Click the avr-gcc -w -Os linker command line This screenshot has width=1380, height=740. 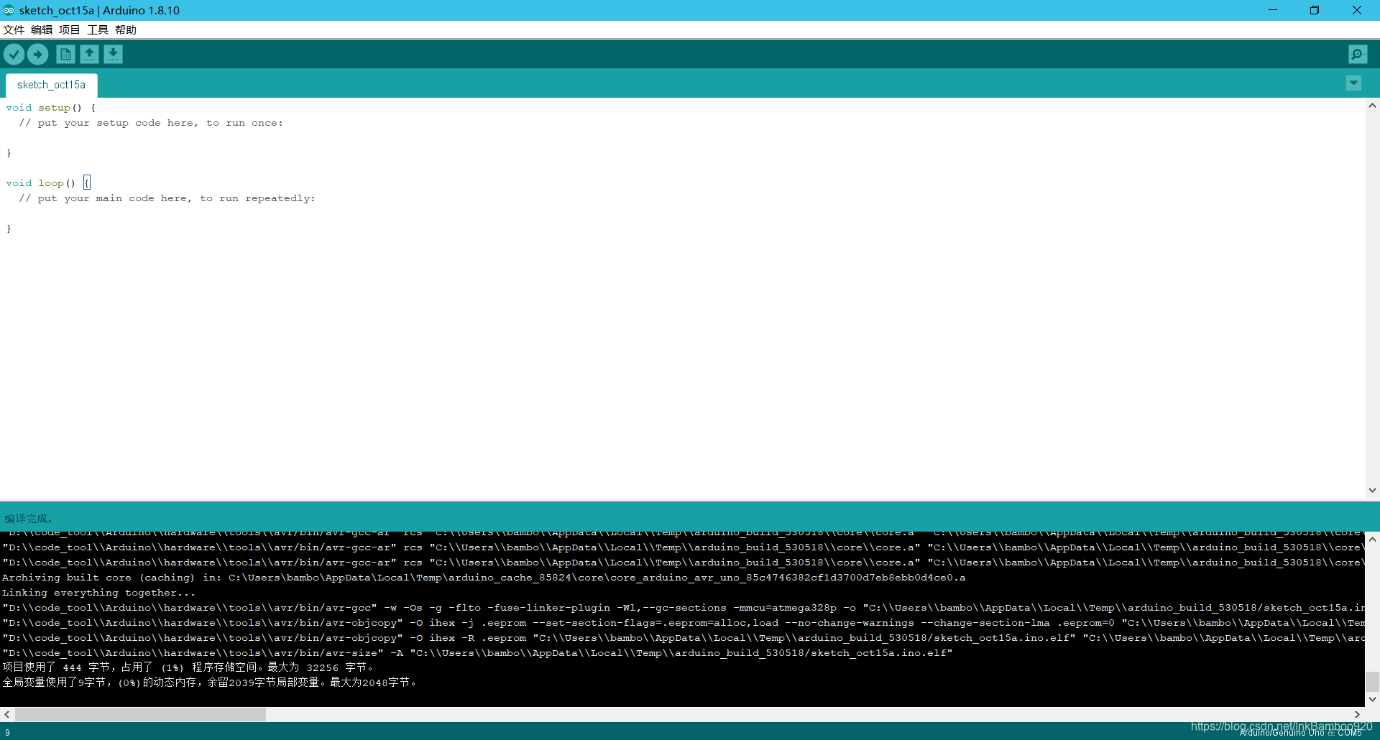point(683,608)
